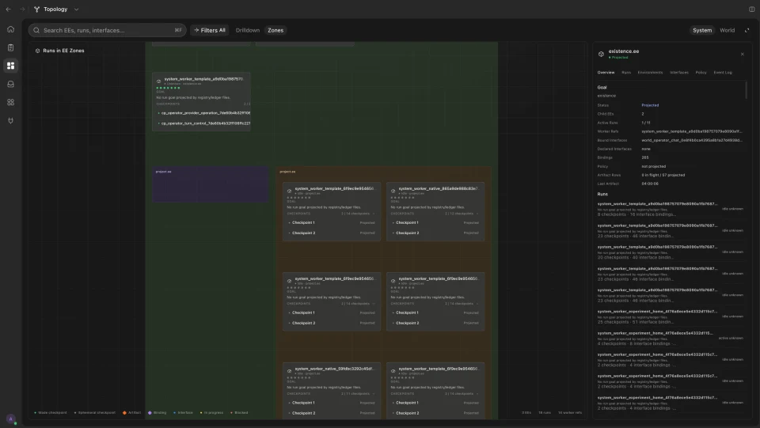The width and height of the screenshot is (760, 428).
Task: Click the Blocked legend entry
Action: tap(239, 412)
